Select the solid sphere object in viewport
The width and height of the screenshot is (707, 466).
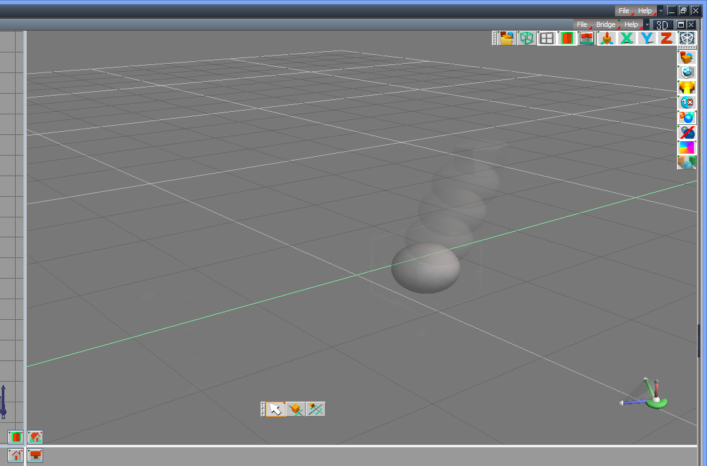pos(426,268)
